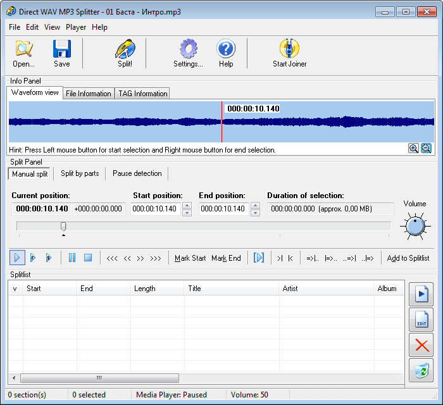This screenshot has height=405, width=443.
Task: Start splitting with the Split! icon
Action: 125,53
